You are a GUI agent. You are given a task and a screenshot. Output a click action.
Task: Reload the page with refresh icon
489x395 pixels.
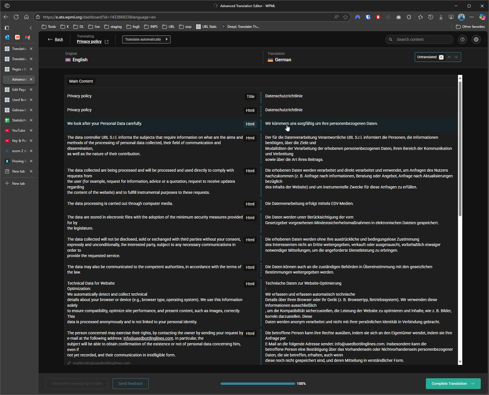pyautogui.click(x=16, y=17)
